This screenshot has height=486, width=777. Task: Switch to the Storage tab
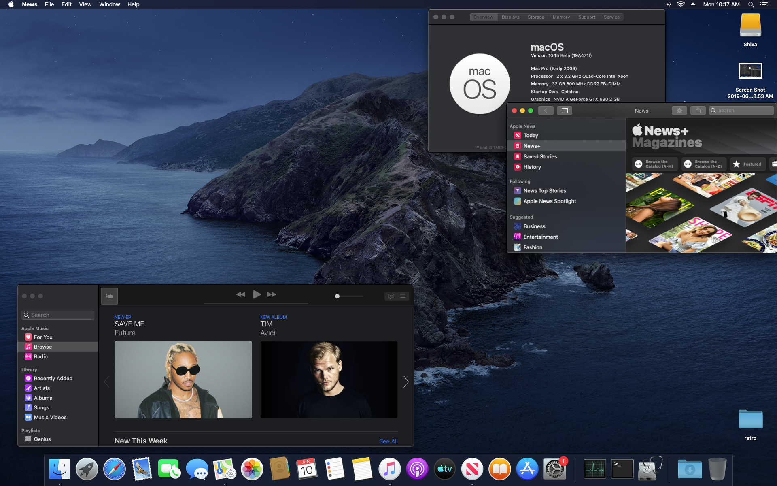coord(536,17)
